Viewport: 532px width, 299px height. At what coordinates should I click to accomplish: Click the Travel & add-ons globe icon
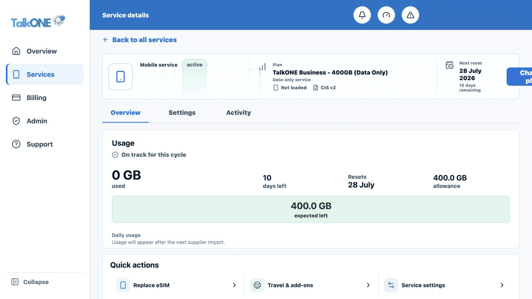[257, 285]
